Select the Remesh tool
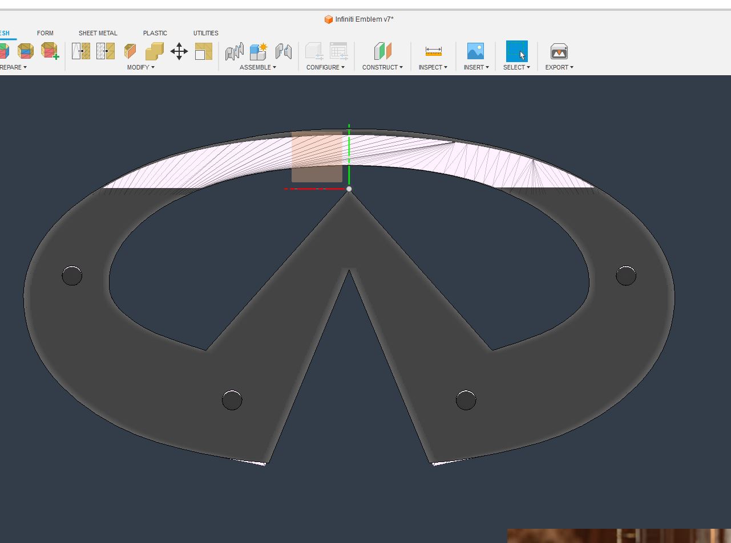 (x=80, y=51)
